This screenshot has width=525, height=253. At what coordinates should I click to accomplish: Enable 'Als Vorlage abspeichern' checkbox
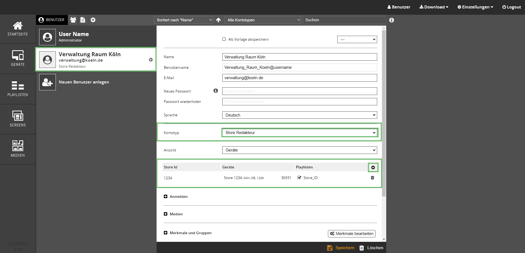[x=224, y=39]
